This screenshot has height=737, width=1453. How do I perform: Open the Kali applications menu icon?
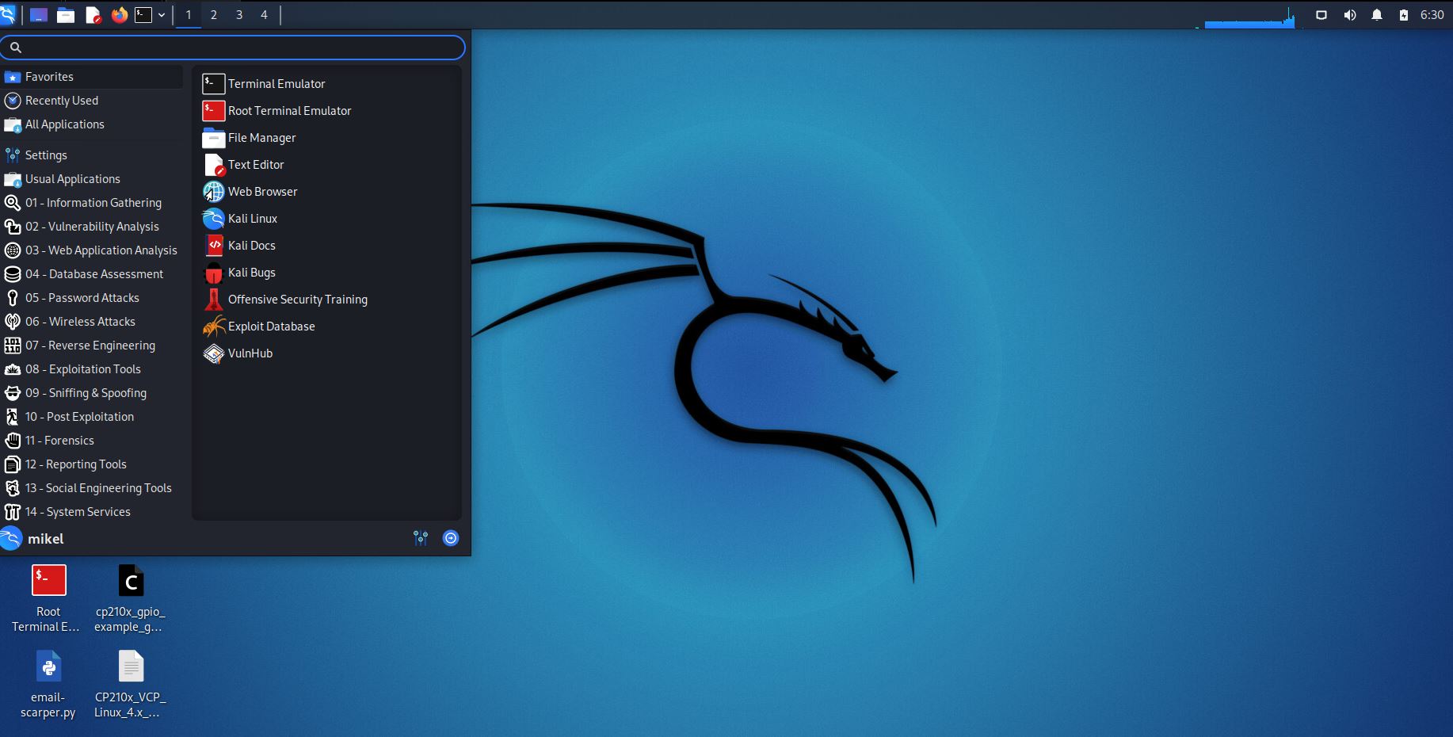tap(7, 14)
